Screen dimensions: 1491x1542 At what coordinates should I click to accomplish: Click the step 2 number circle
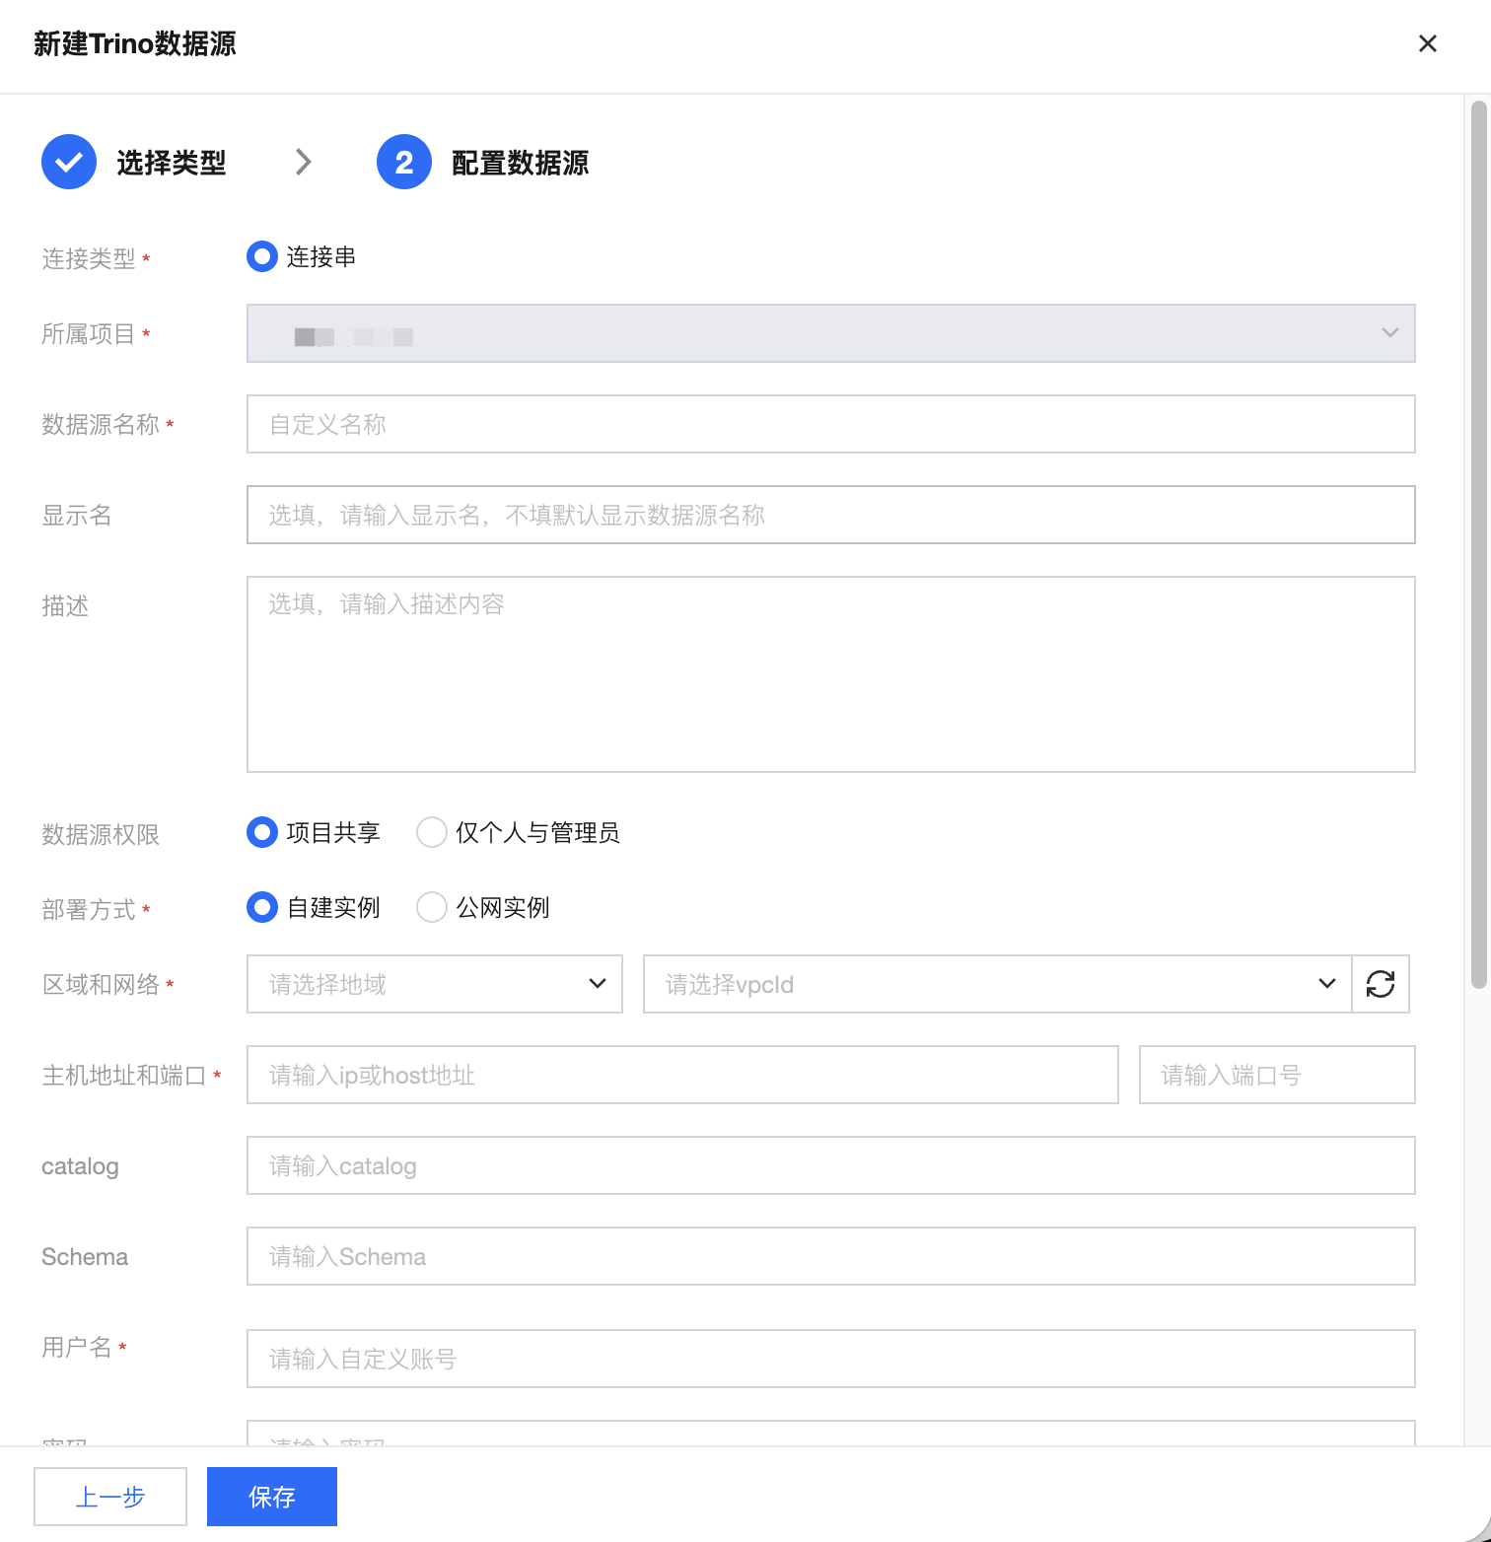pyautogui.click(x=404, y=162)
